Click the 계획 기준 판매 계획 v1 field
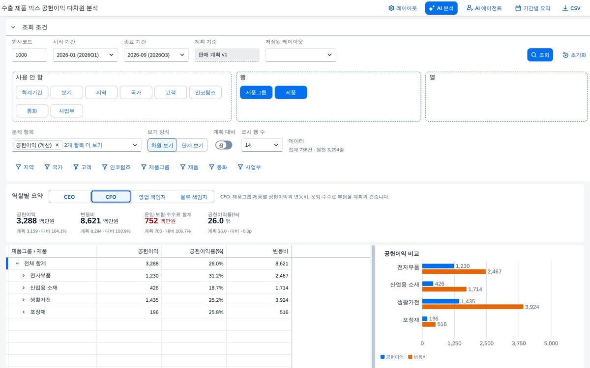This screenshot has height=368, width=590. click(227, 55)
